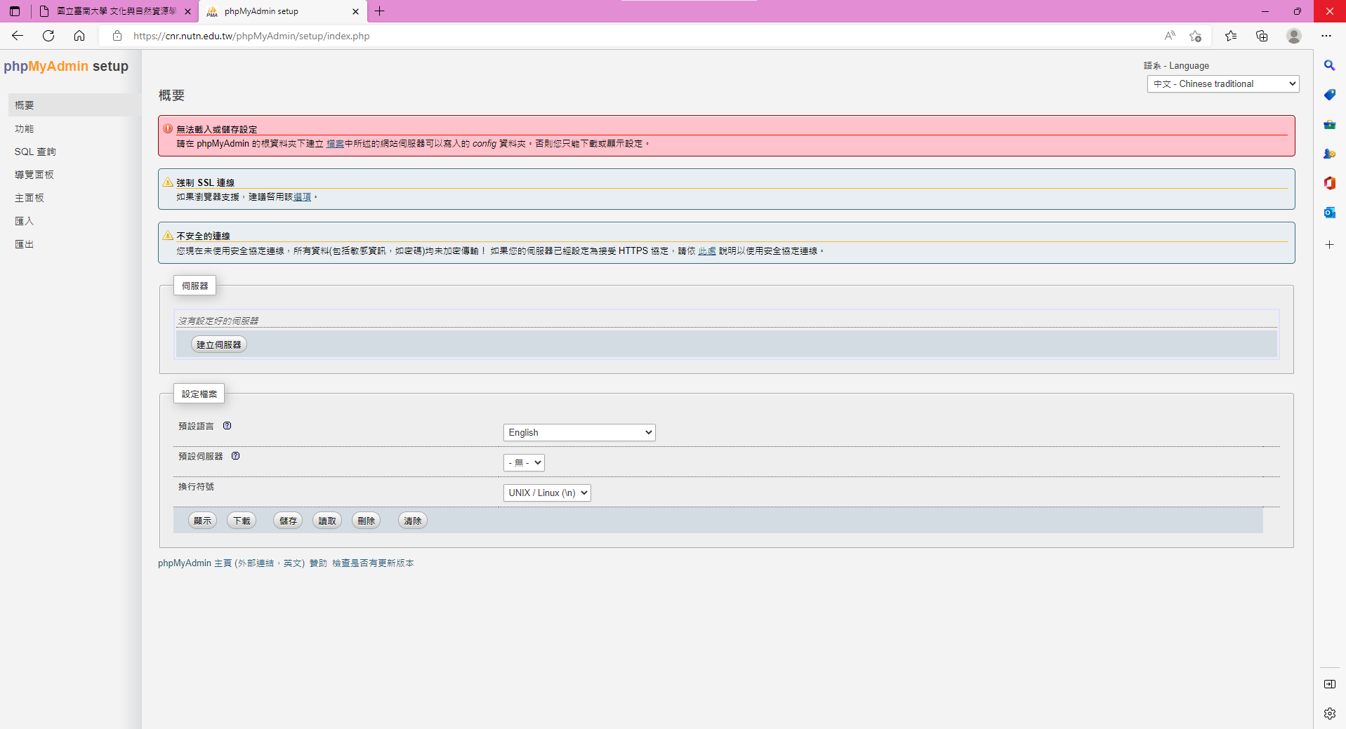Select the phpMyAdmin setup browser tab

[282, 11]
